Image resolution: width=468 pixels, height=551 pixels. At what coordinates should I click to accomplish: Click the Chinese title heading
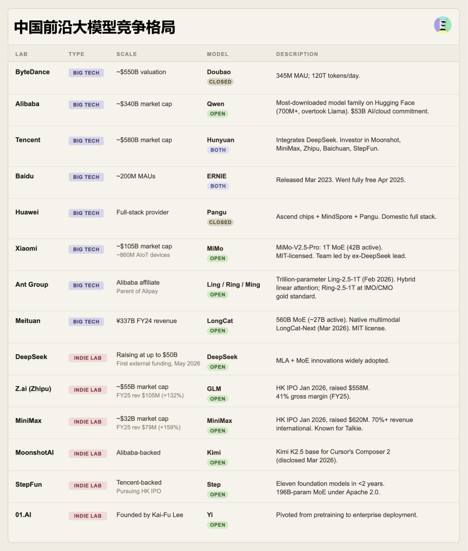tap(95, 27)
